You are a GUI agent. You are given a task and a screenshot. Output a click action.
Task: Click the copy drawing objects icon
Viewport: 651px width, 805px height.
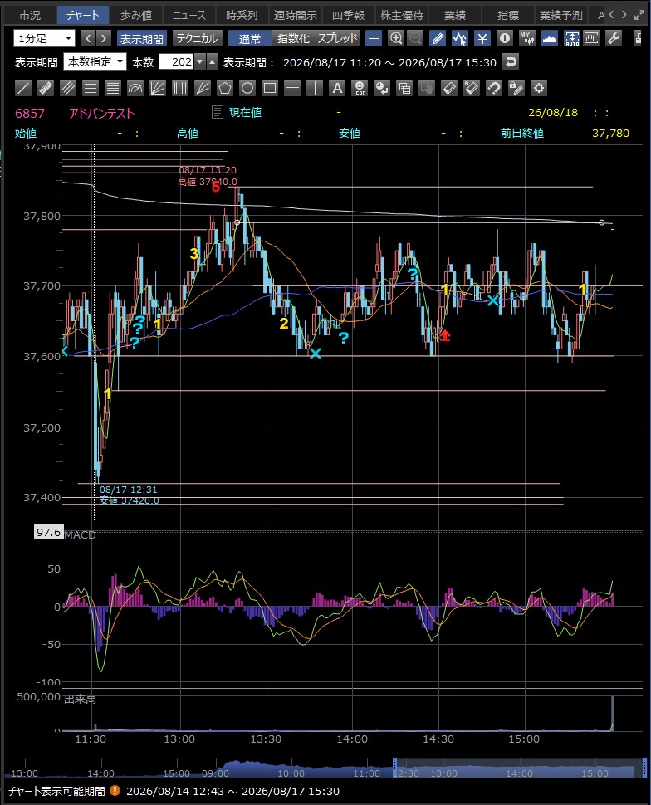click(x=404, y=88)
